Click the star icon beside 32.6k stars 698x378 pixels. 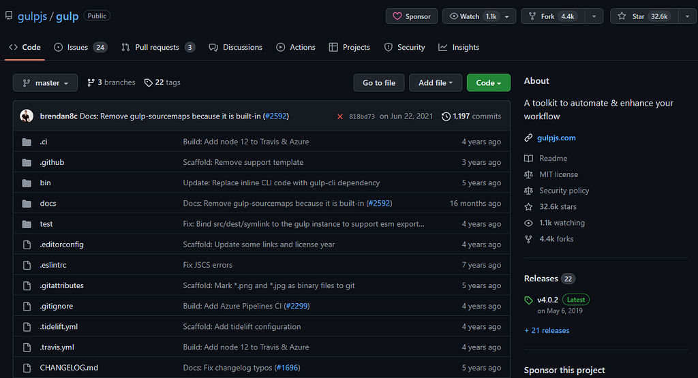point(528,207)
